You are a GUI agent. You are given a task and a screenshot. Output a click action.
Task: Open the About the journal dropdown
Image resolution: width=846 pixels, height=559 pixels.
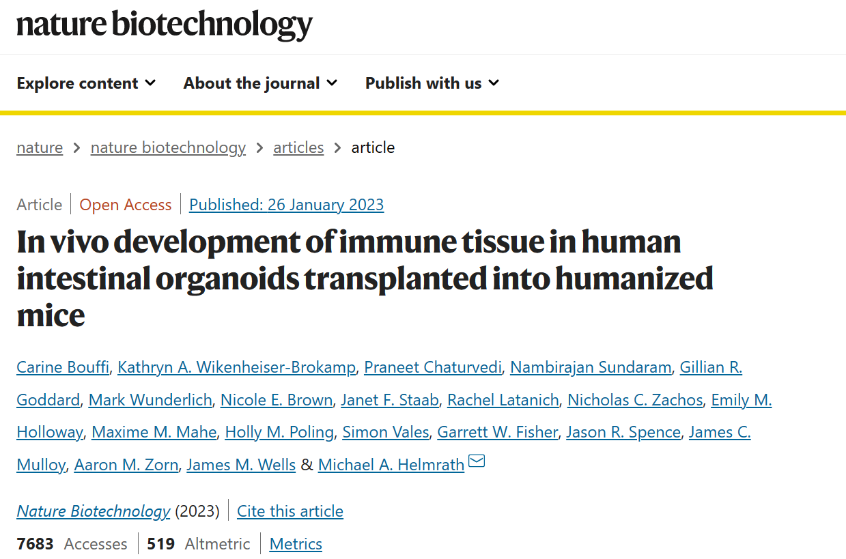click(x=260, y=83)
